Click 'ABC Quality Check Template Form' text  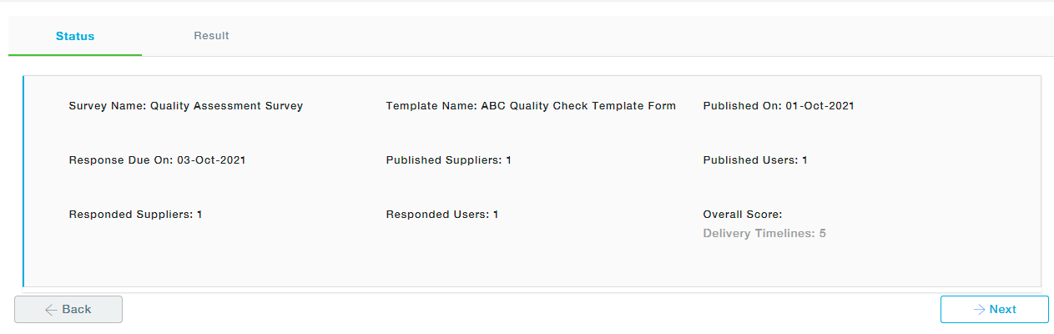click(x=578, y=106)
